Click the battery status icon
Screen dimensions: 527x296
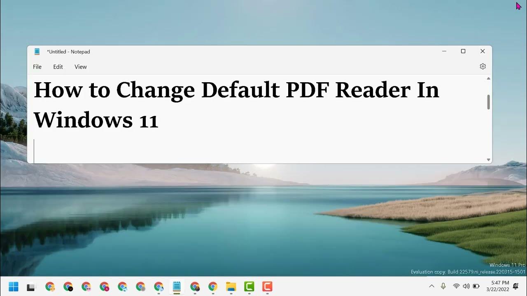click(476, 286)
